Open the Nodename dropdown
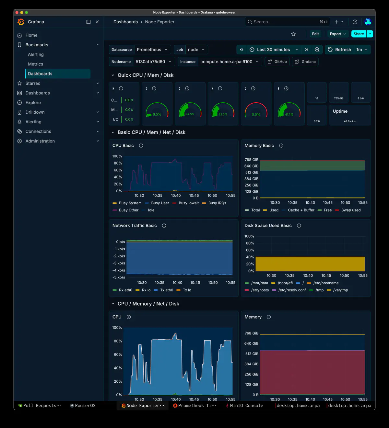 click(154, 62)
